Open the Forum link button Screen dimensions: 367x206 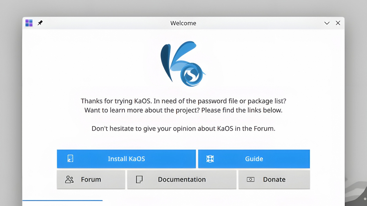point(91,179)
